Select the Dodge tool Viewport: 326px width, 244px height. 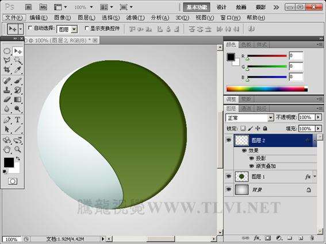18,109
